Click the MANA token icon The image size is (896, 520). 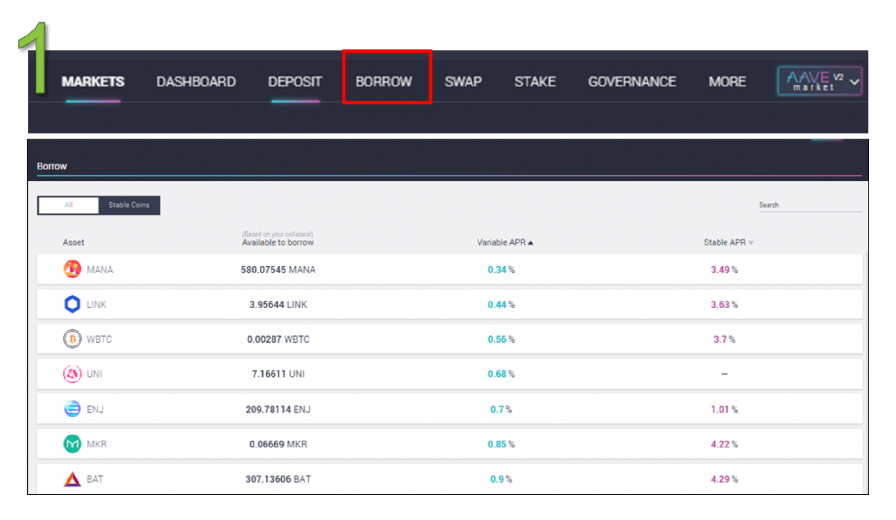point(72,269)
